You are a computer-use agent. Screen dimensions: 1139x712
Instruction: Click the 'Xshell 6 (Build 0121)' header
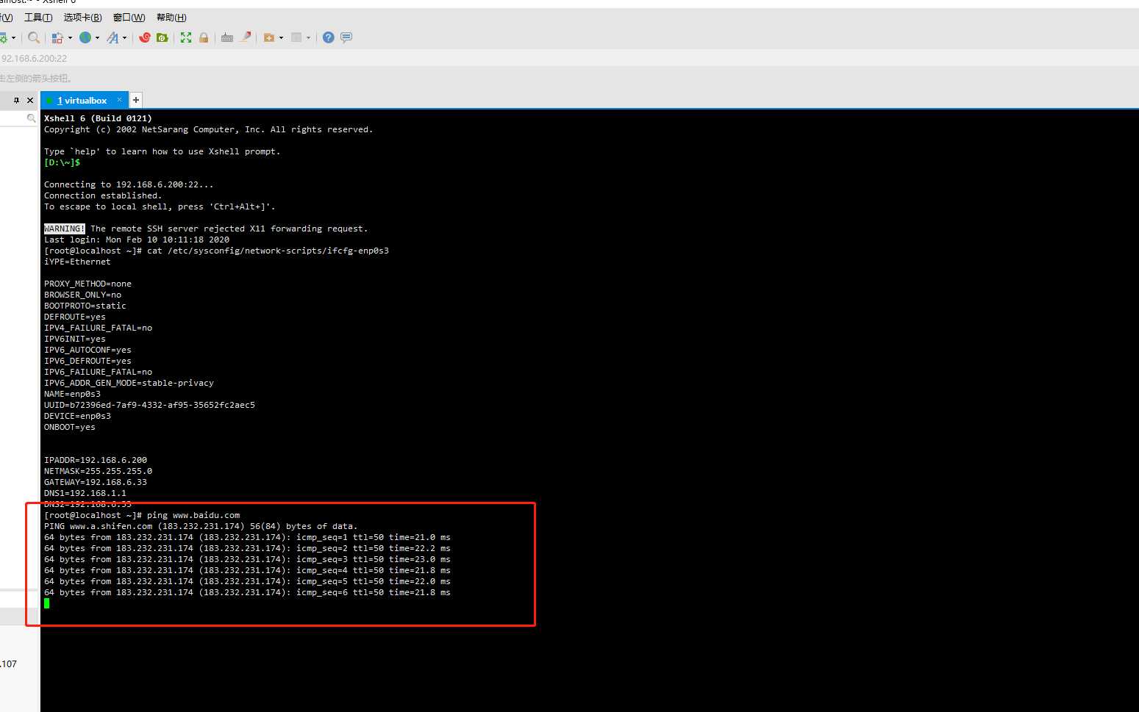coord(98,118)
